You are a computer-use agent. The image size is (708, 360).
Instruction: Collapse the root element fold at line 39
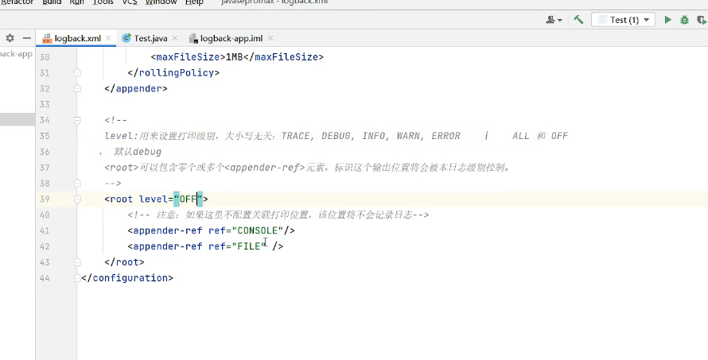(x=77, y=199)
